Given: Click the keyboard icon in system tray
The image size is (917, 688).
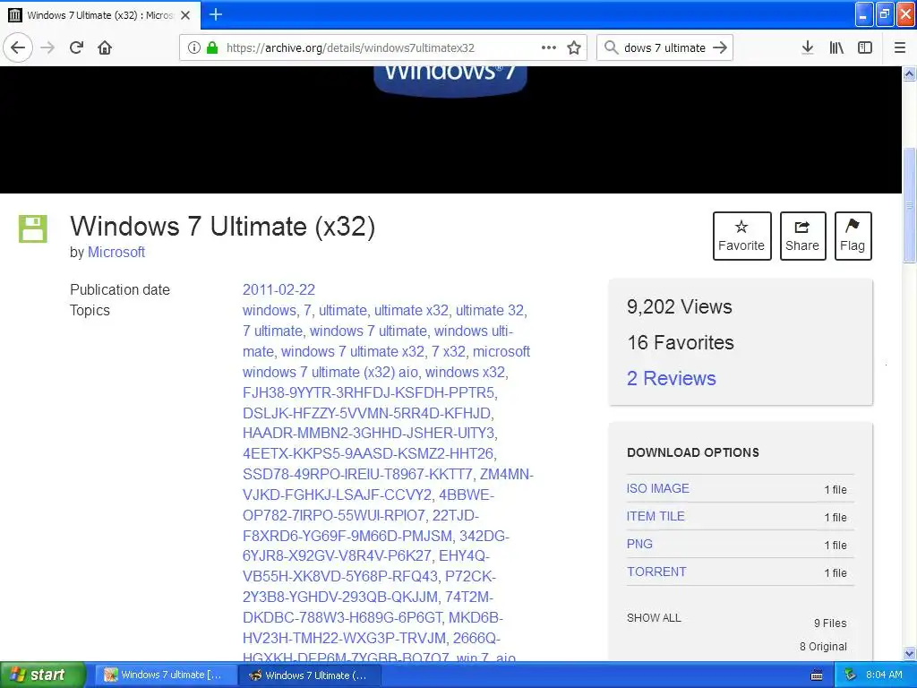Looking at the screenshot, I should coord(817,675).
